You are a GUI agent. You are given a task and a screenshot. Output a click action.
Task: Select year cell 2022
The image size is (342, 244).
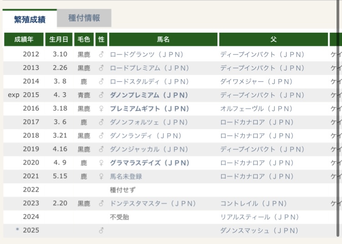coord(31,189)
